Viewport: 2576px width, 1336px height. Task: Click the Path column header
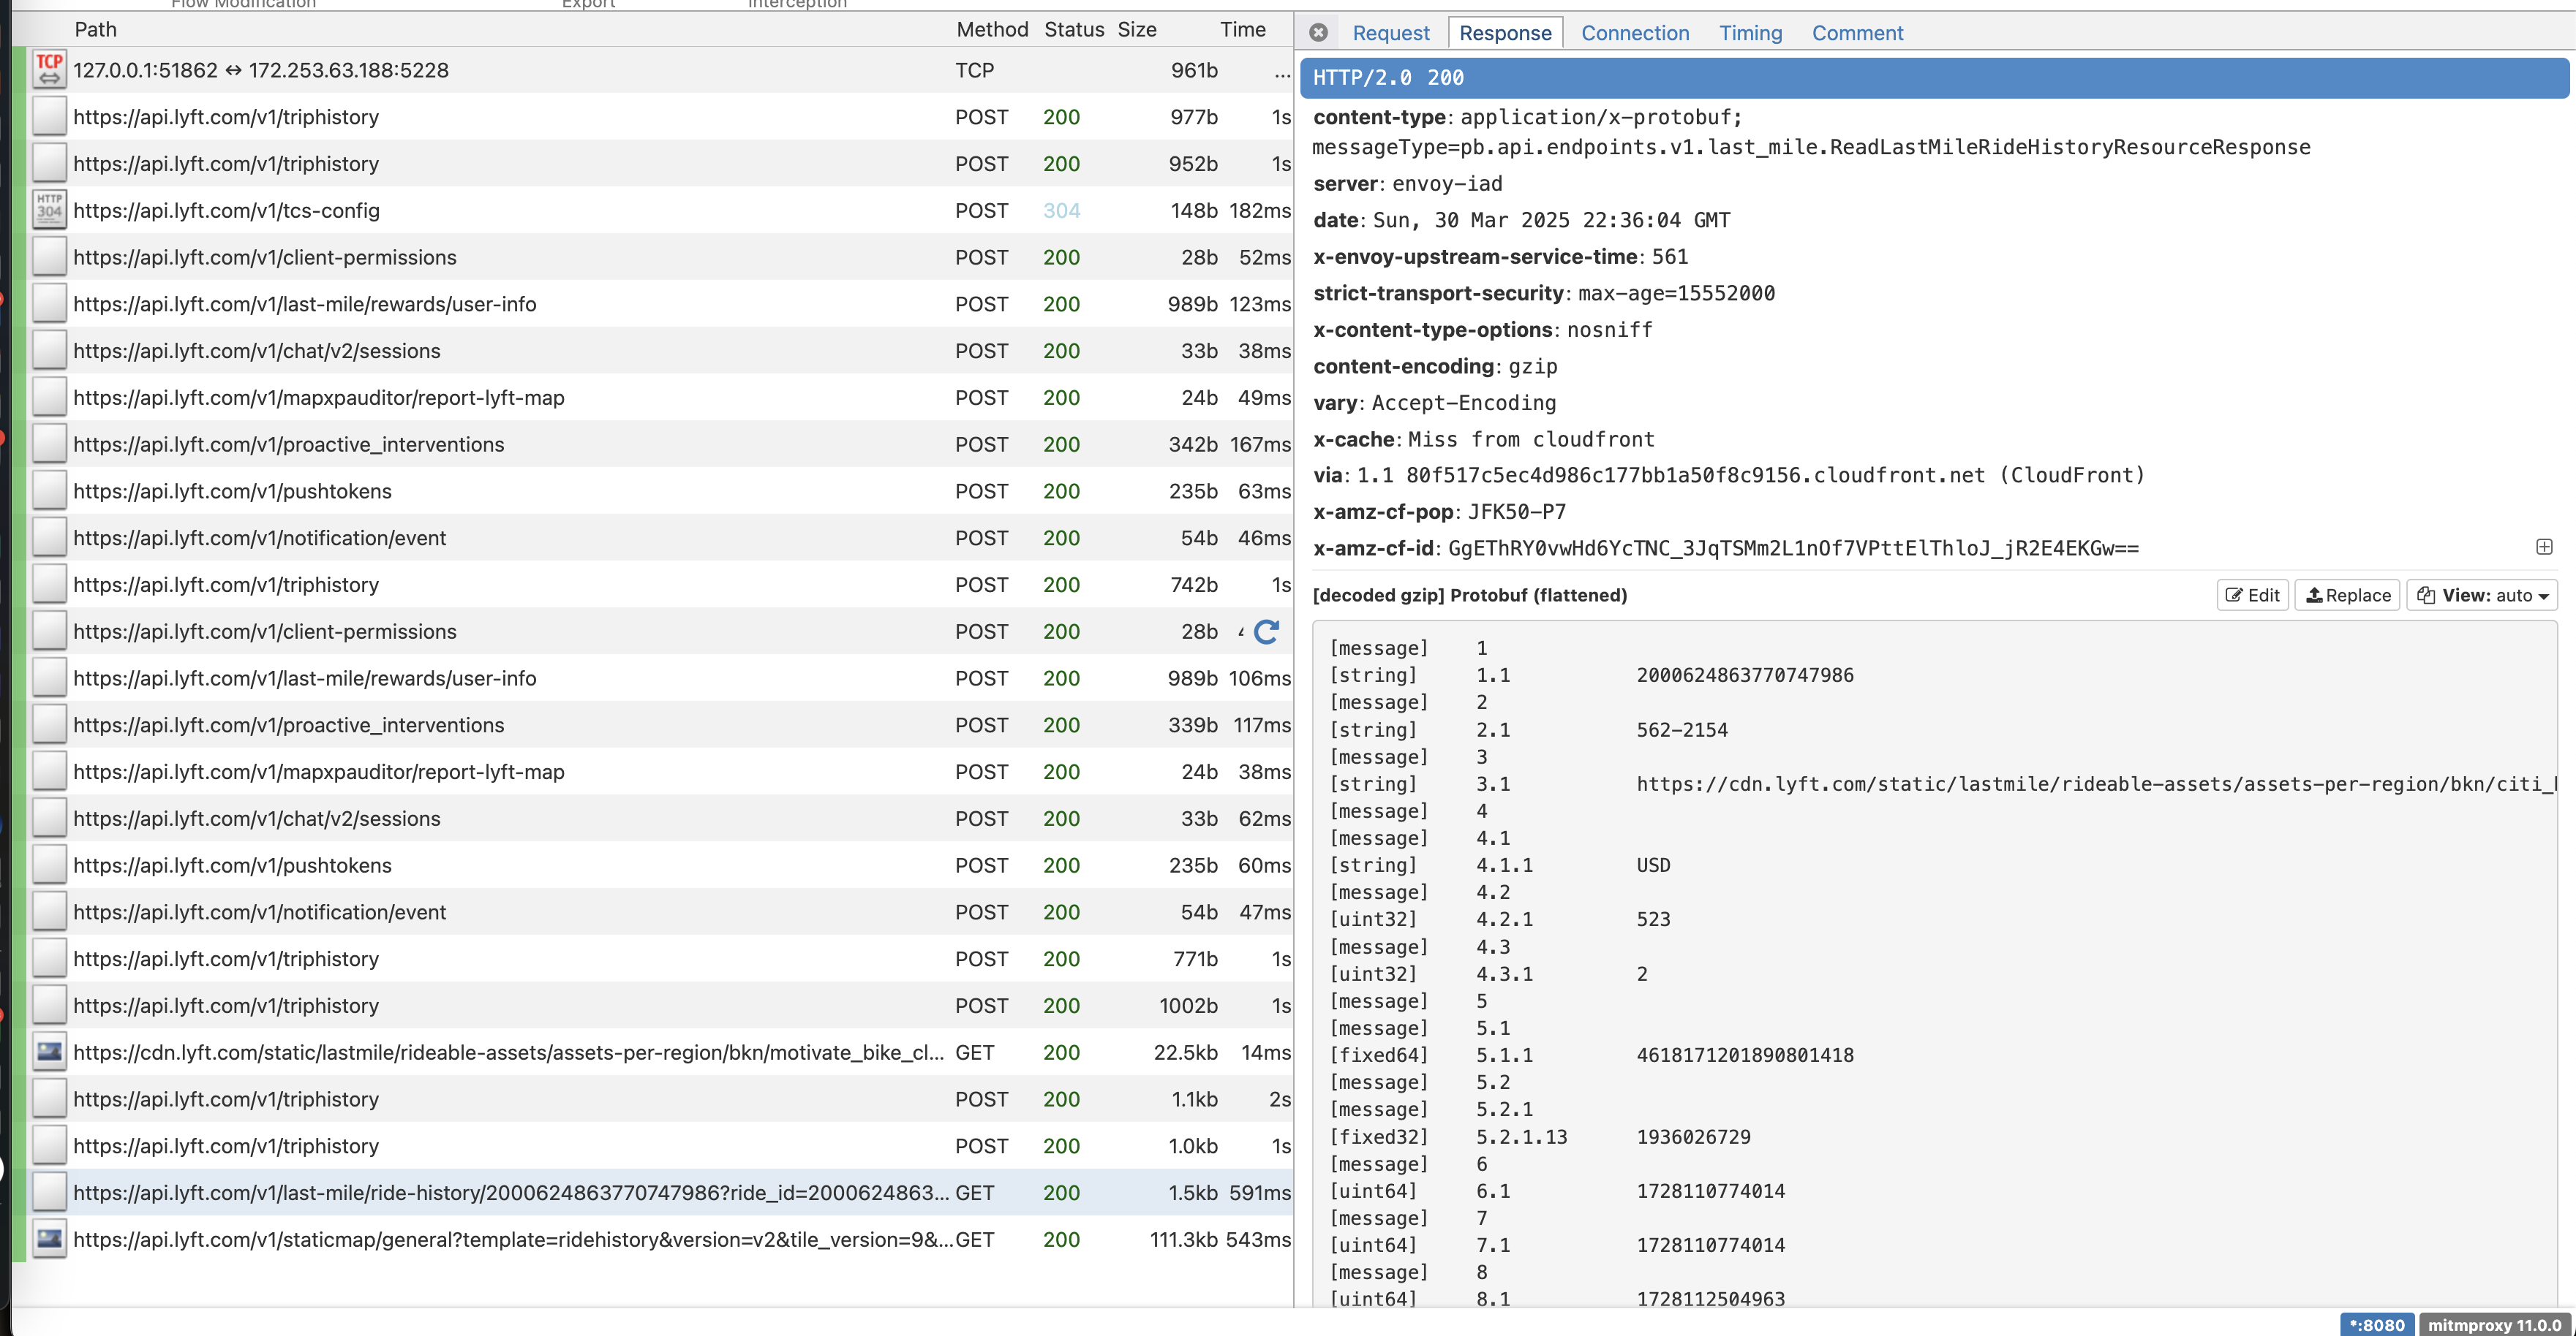click(x=95, y=29)
